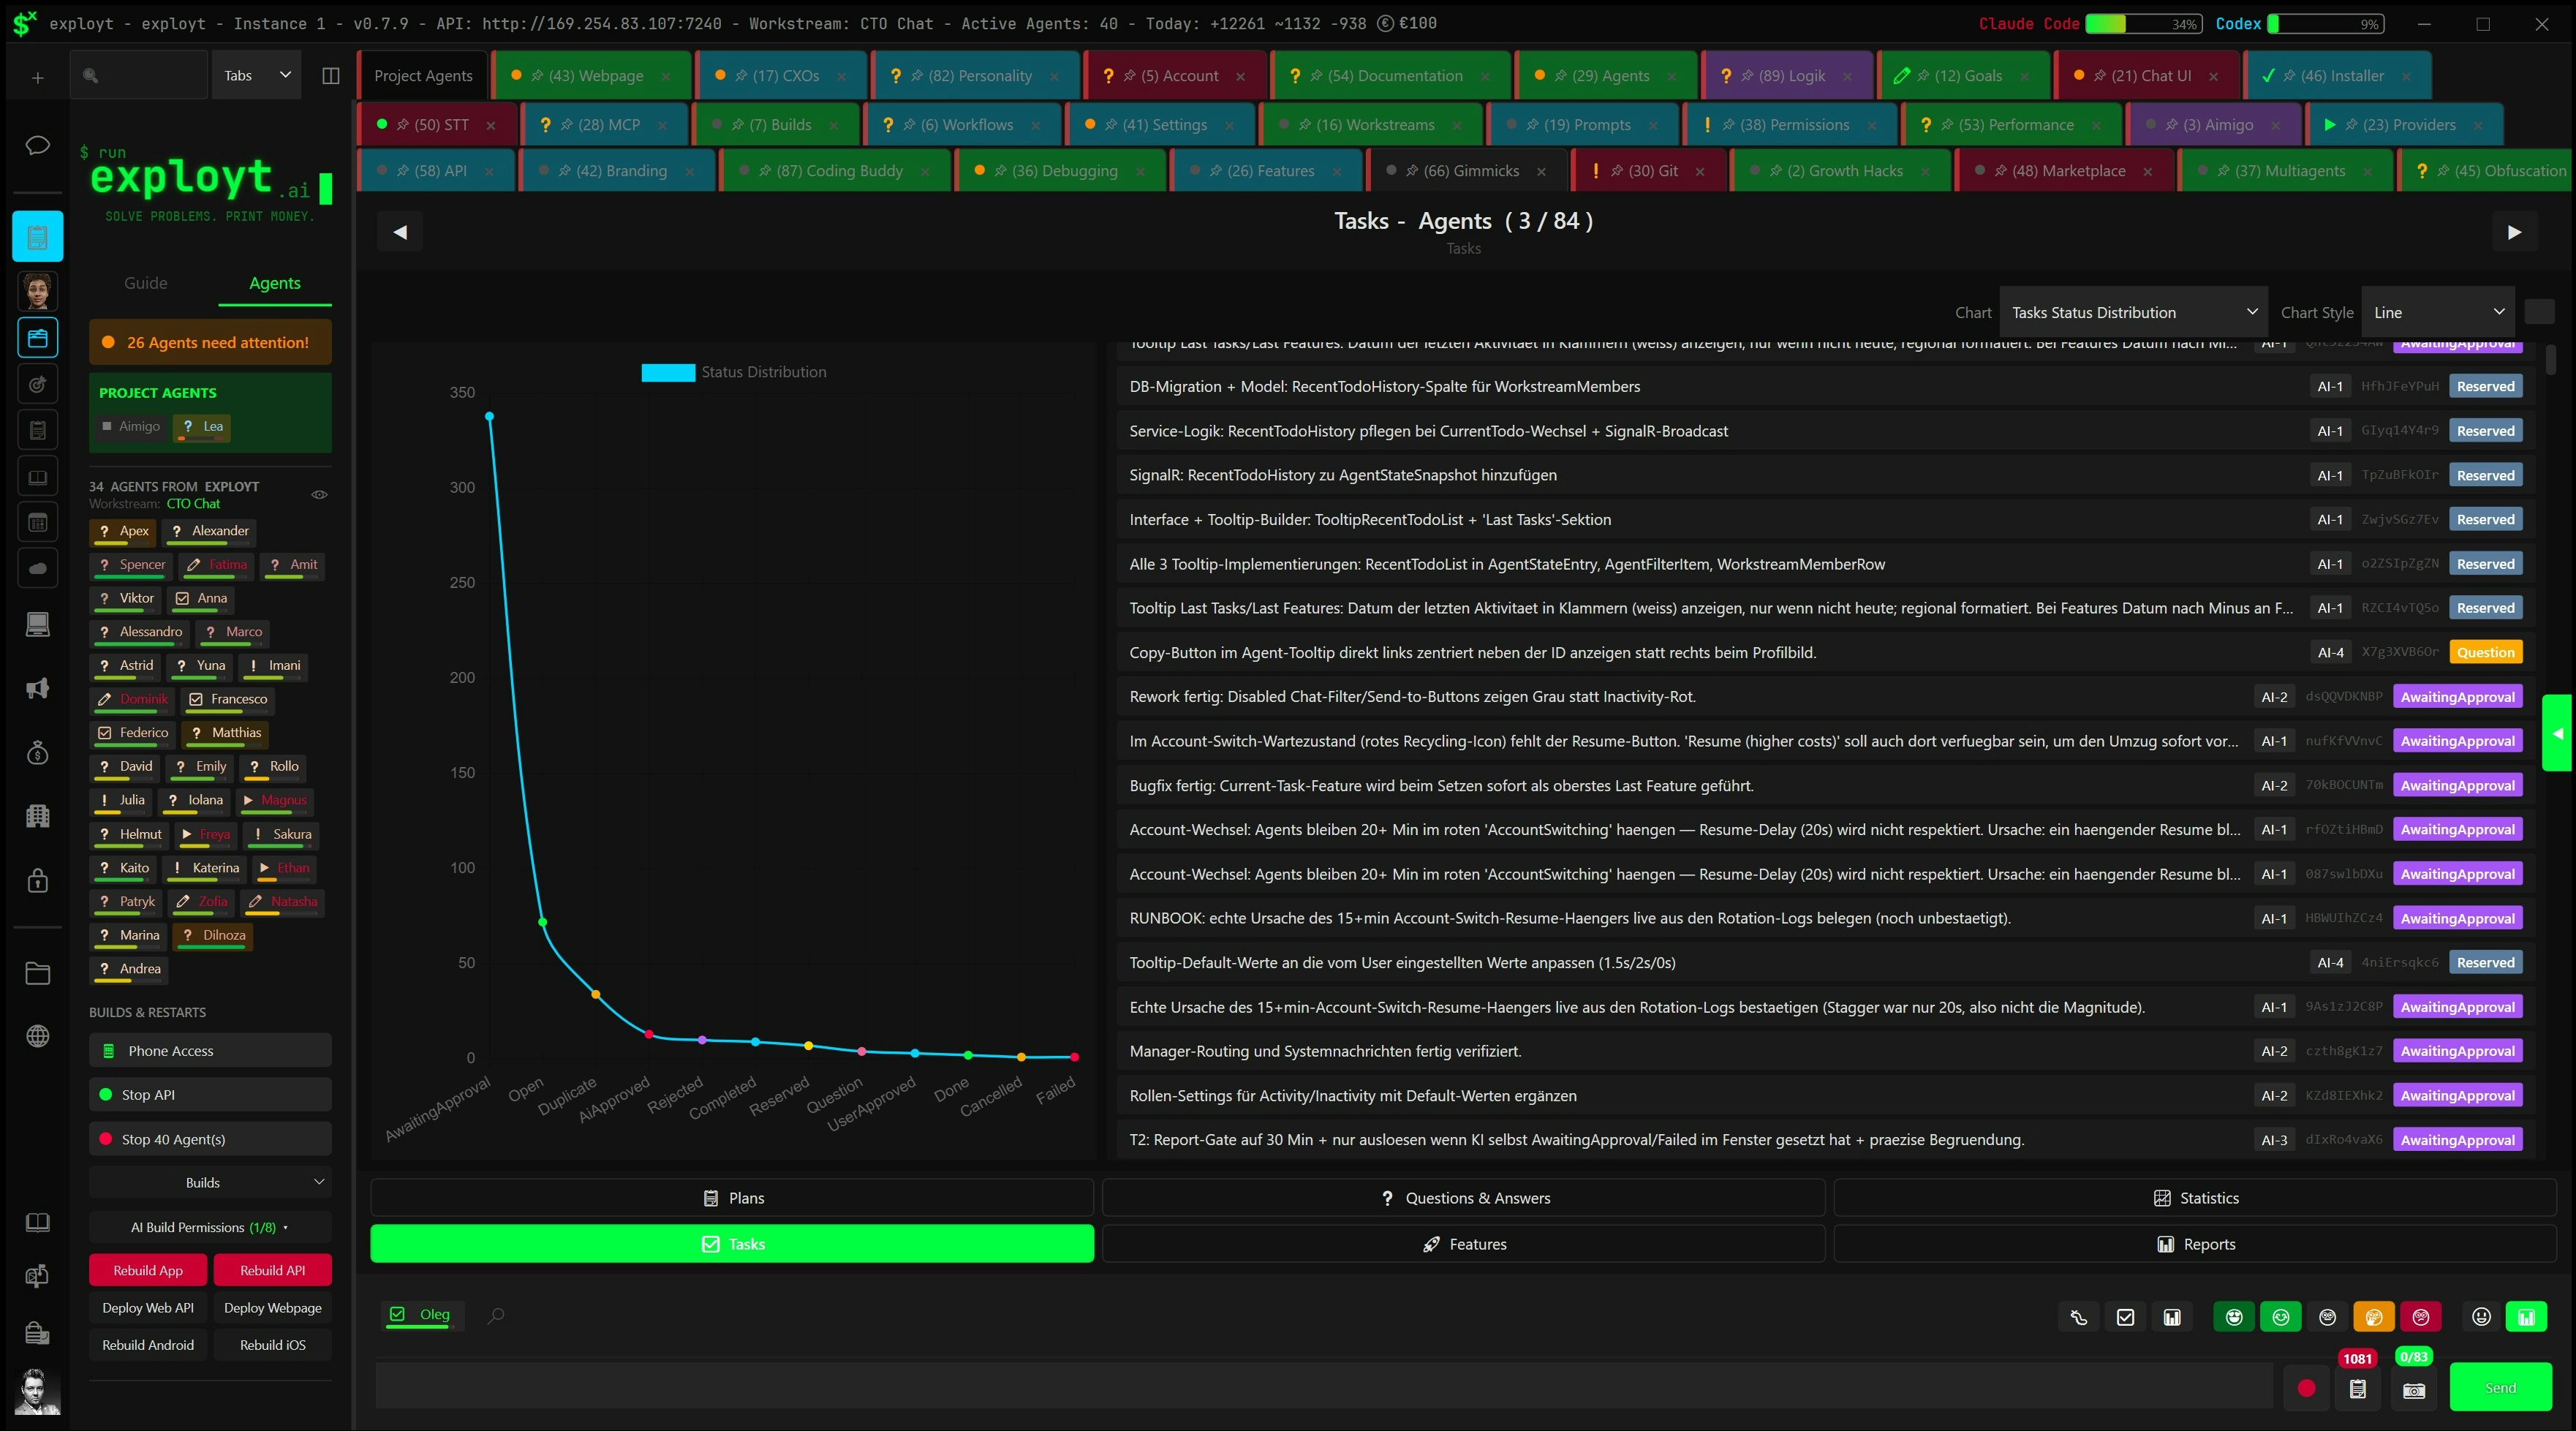Click the green smiling emoji reaction button

(x=2281, y=1317)
